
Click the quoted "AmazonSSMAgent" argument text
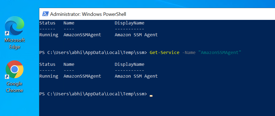click(220, 52)
